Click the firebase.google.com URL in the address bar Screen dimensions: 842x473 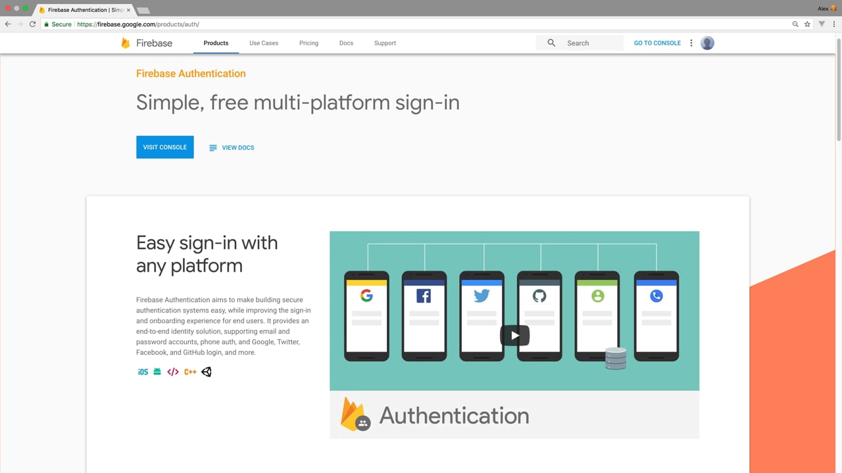point(138,24)
